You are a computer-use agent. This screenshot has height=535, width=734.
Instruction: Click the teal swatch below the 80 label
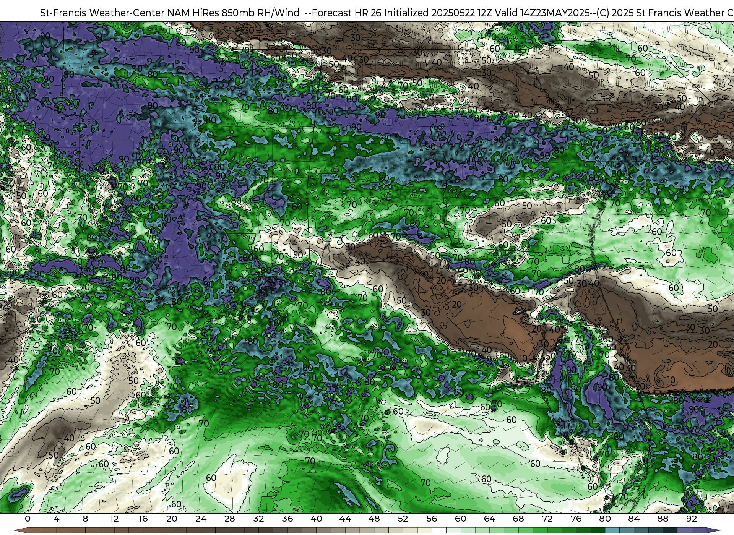(612, 531)
